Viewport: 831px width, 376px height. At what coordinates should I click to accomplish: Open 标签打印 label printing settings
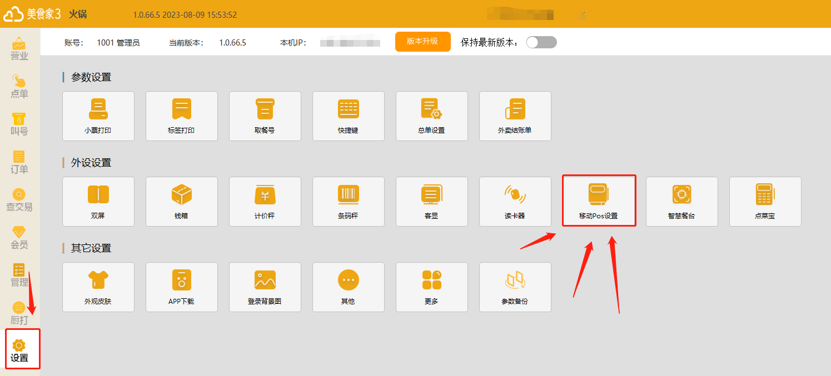pyautogui.click(x=182, y=116)
